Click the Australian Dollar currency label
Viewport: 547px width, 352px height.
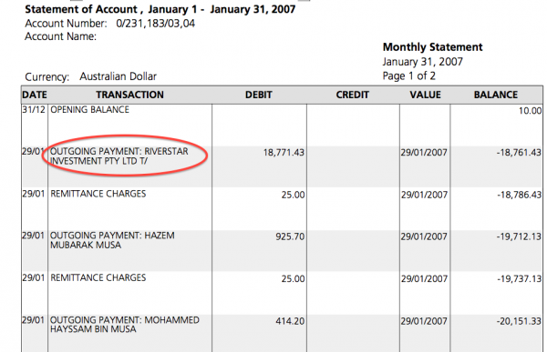(x=118, y=76)
